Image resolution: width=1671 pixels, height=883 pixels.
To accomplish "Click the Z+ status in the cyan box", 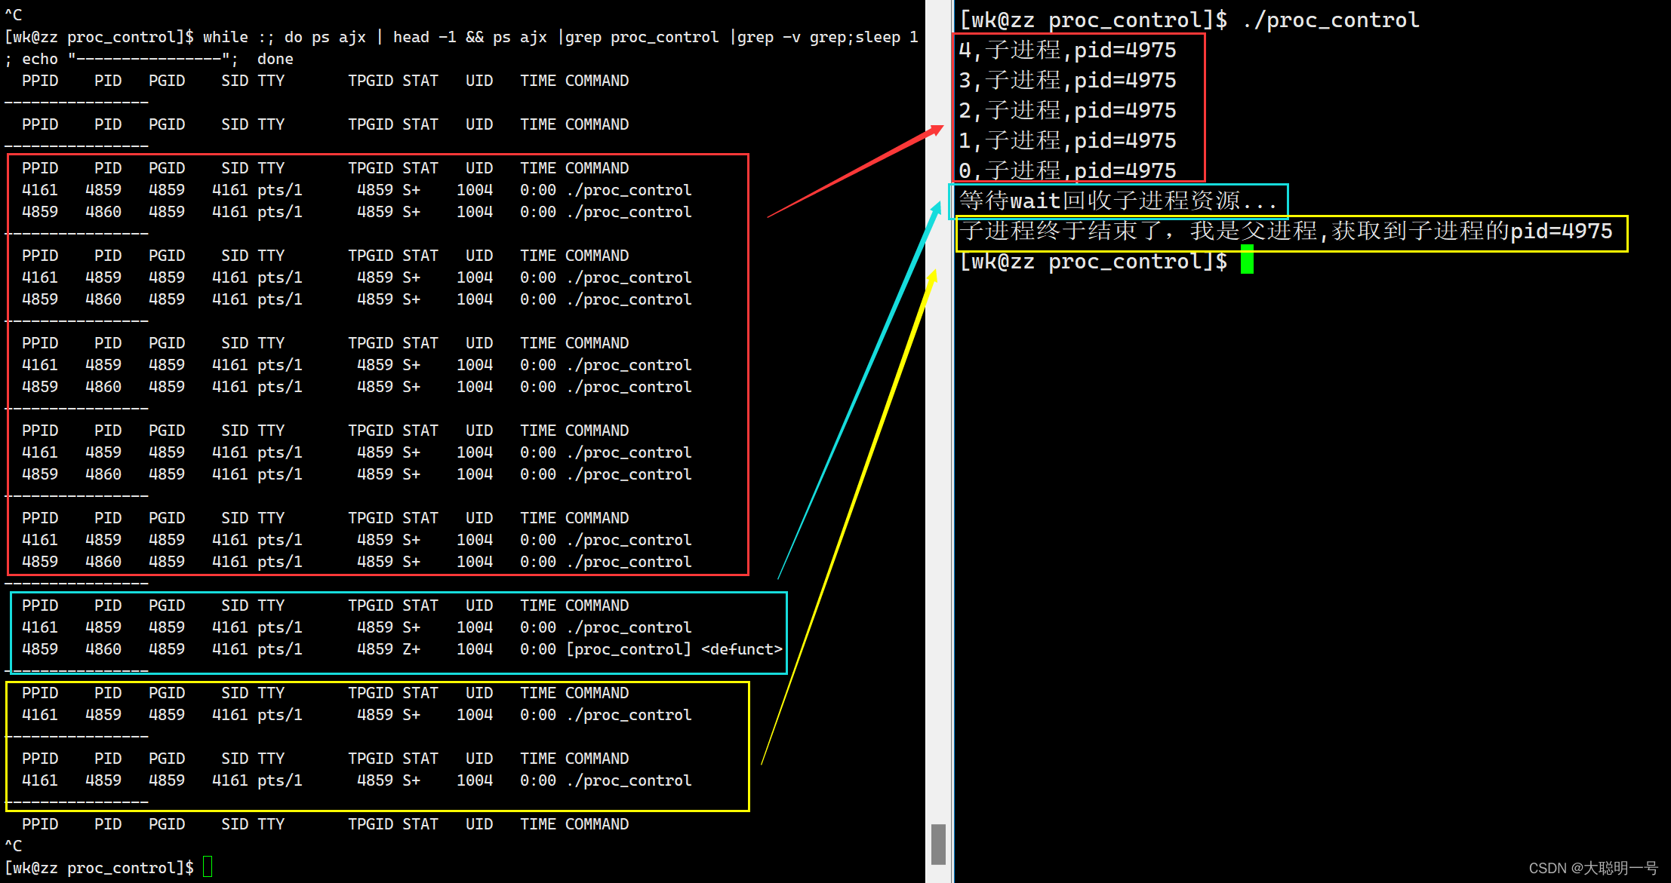I will pos(411,649).
